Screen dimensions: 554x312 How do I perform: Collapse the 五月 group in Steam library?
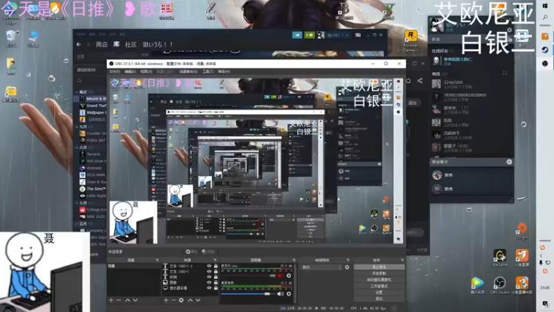77,224
